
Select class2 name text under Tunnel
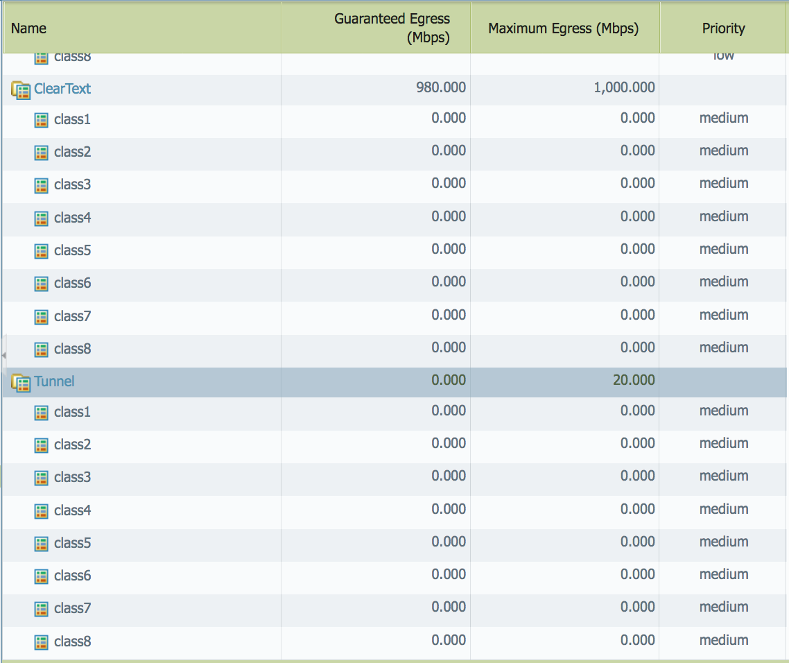tap(73, 445)
